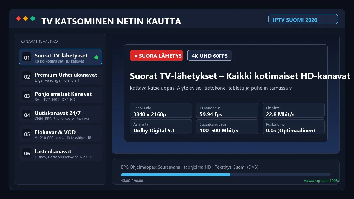354x199 pixels.
Task: Click the IPTV SUOMI 2026 button
Action: (303, 19)
